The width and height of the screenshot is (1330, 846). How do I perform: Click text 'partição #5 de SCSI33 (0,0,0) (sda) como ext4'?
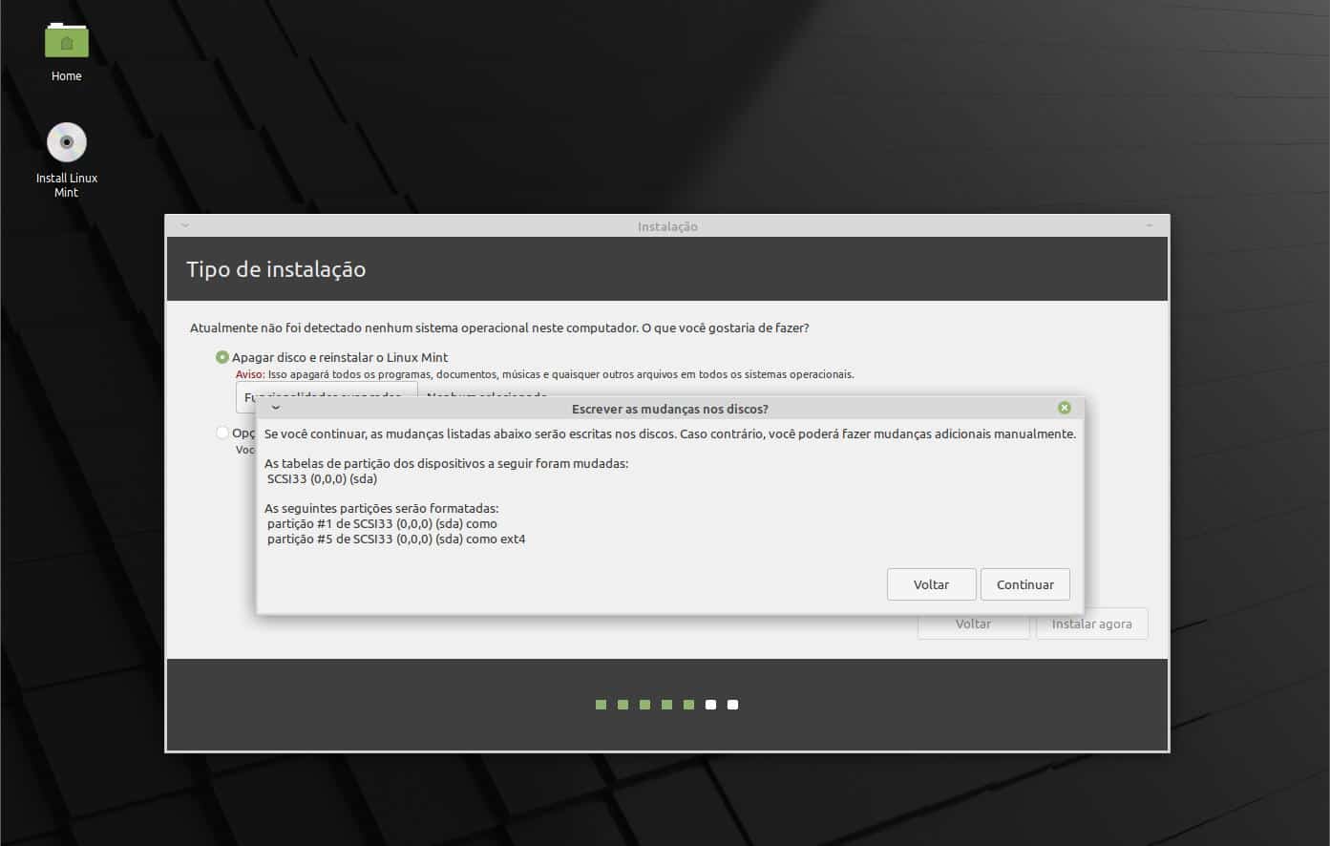pyautogui.click(x=396, y=539)
